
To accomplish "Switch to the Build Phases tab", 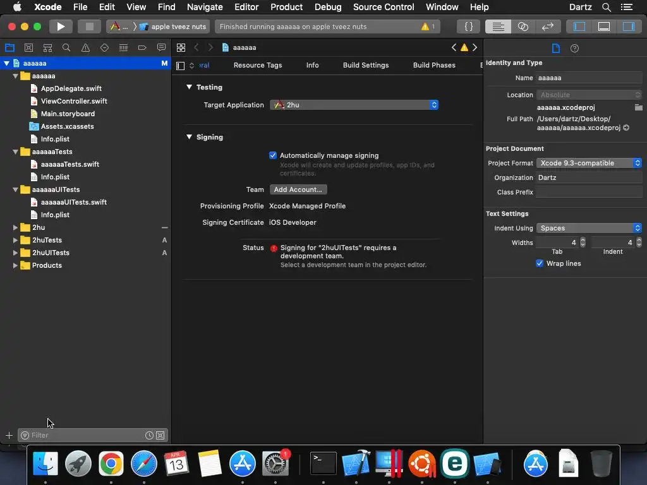I will point(434,65).
